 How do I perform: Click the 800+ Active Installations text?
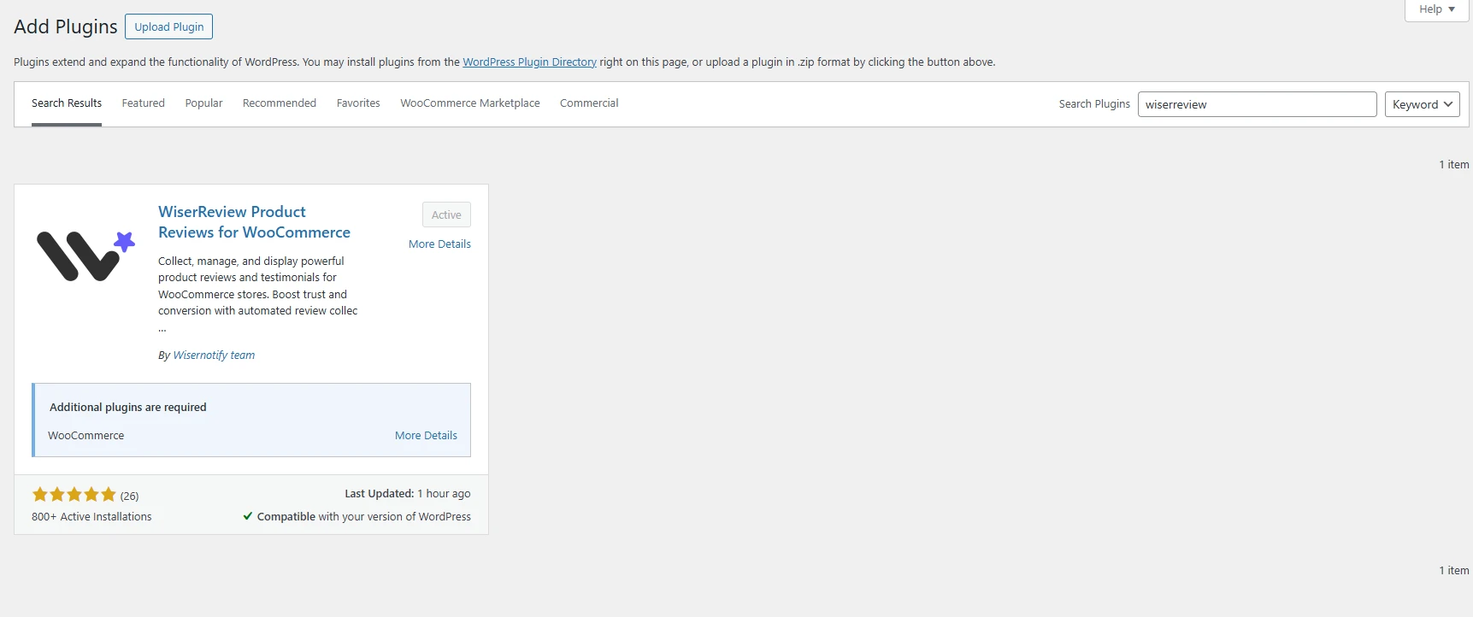coord(91,516)
